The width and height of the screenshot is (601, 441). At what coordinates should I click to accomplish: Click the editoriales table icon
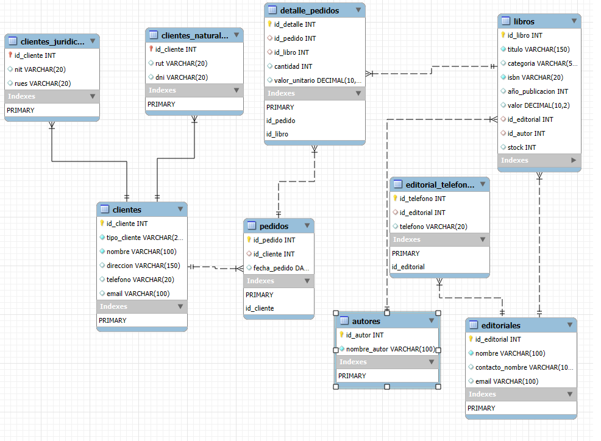(474, 325)
